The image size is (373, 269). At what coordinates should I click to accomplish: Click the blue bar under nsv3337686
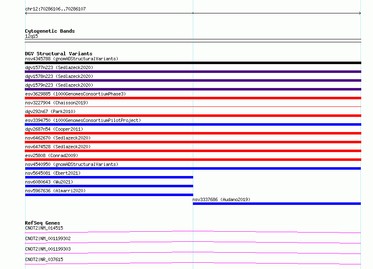[277, 204]
